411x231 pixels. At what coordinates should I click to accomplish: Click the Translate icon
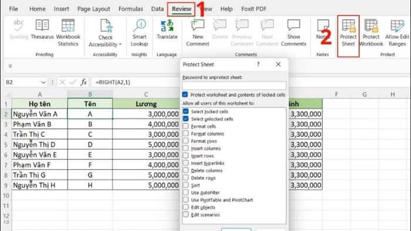[167, 26]
